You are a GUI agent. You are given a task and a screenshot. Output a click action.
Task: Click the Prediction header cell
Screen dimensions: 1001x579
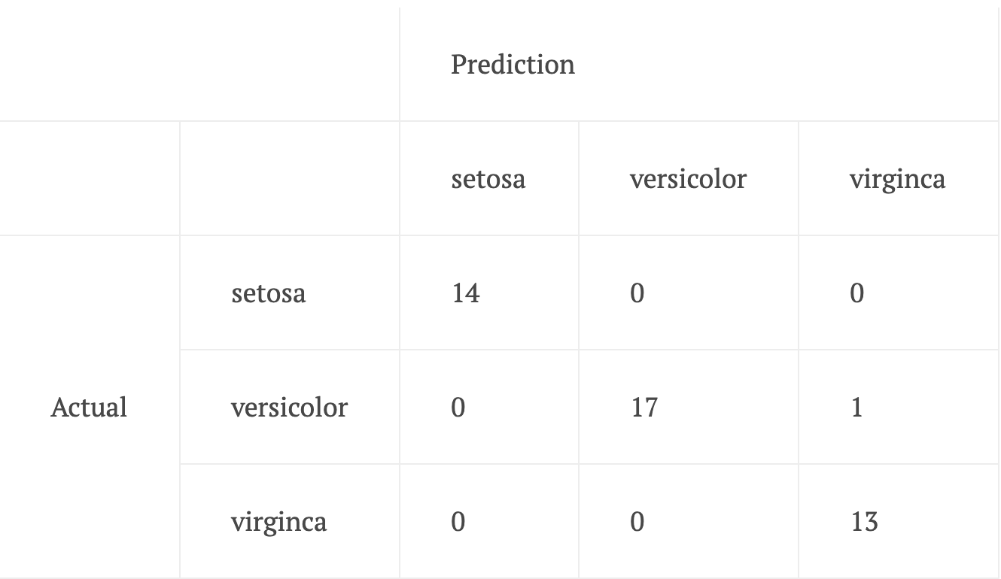pyautogui.click(x=513, y=65)
